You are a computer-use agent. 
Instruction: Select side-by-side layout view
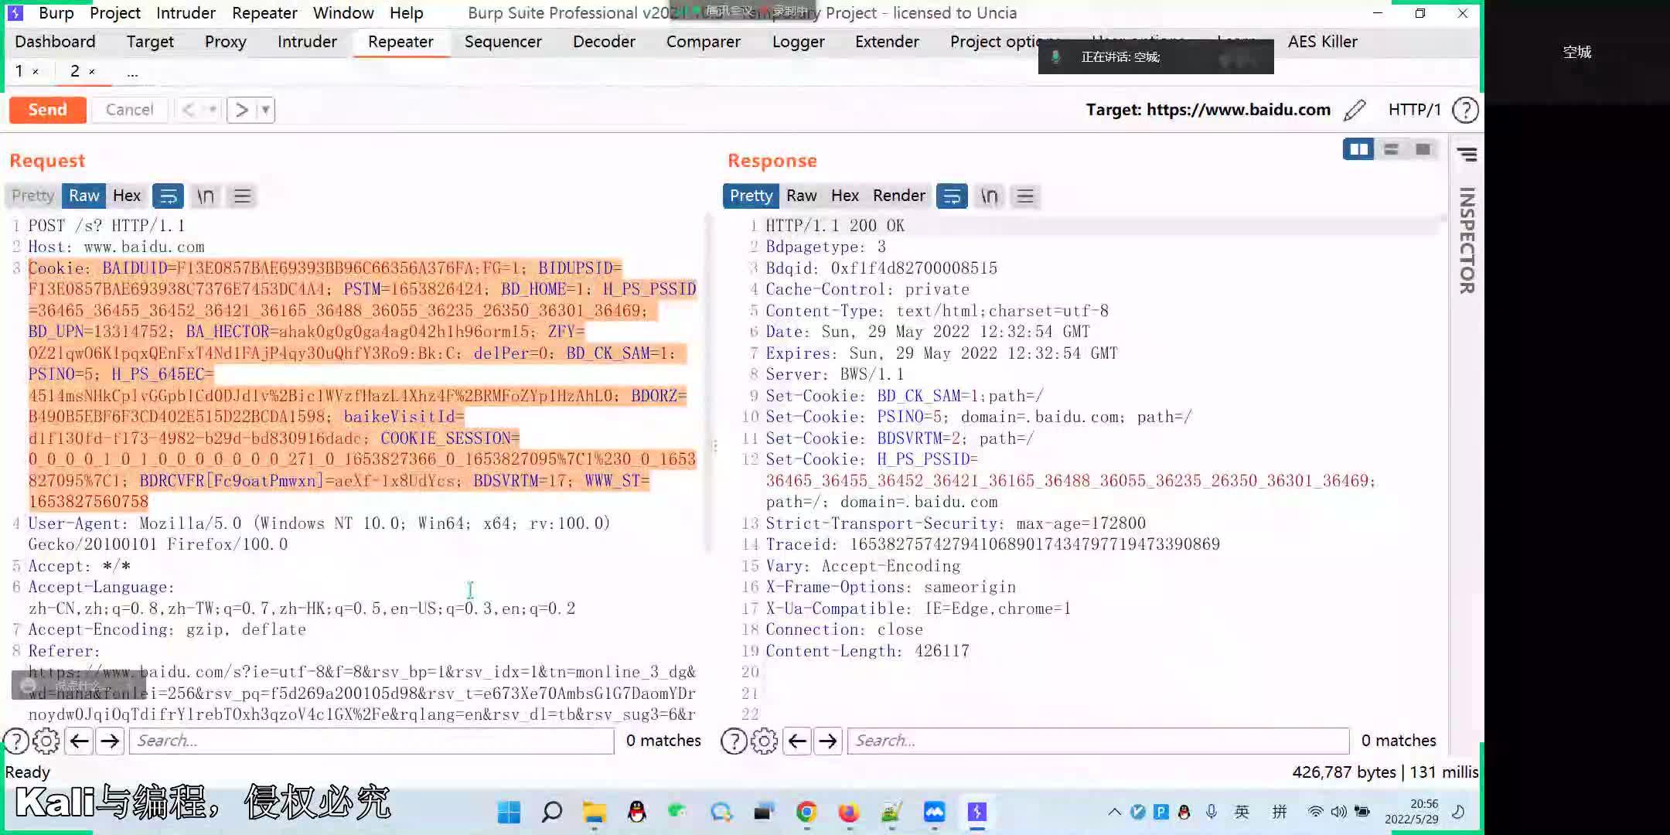click(1358, 149)
